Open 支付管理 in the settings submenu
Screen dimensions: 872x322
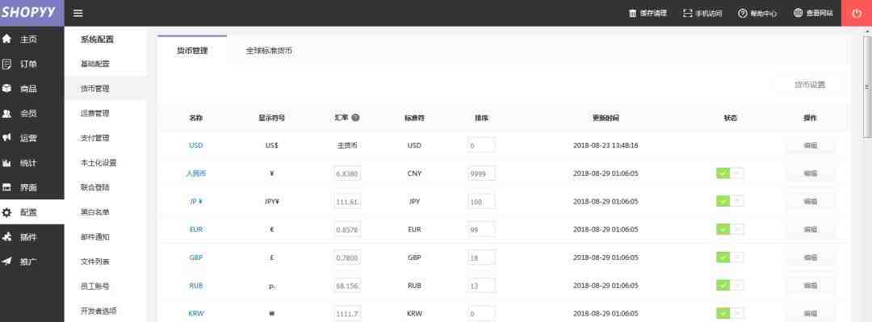pos(95,138)
